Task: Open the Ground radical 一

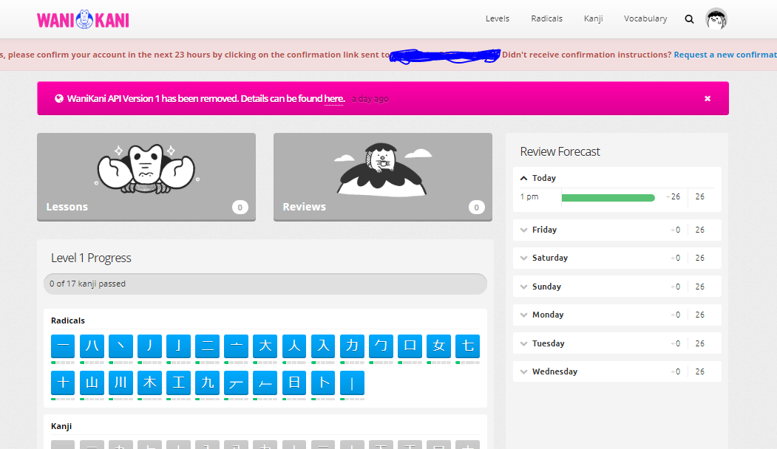Action: pyautogui.click(x=63, y=346)
